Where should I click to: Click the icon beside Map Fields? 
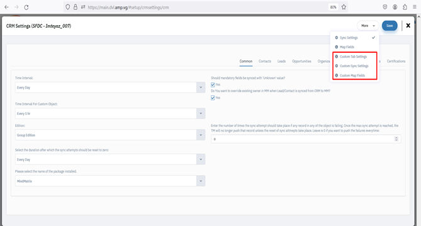[337, 47]
